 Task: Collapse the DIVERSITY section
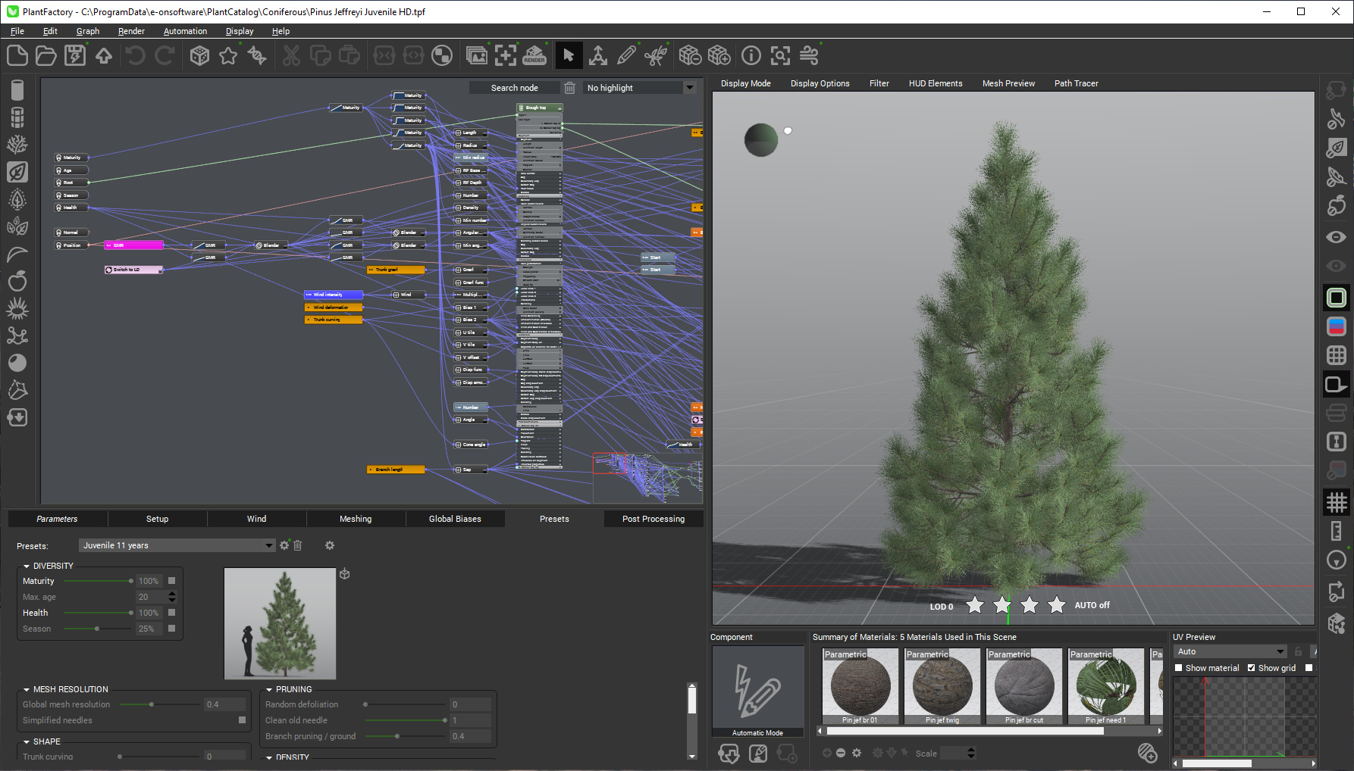click(27, 566)
